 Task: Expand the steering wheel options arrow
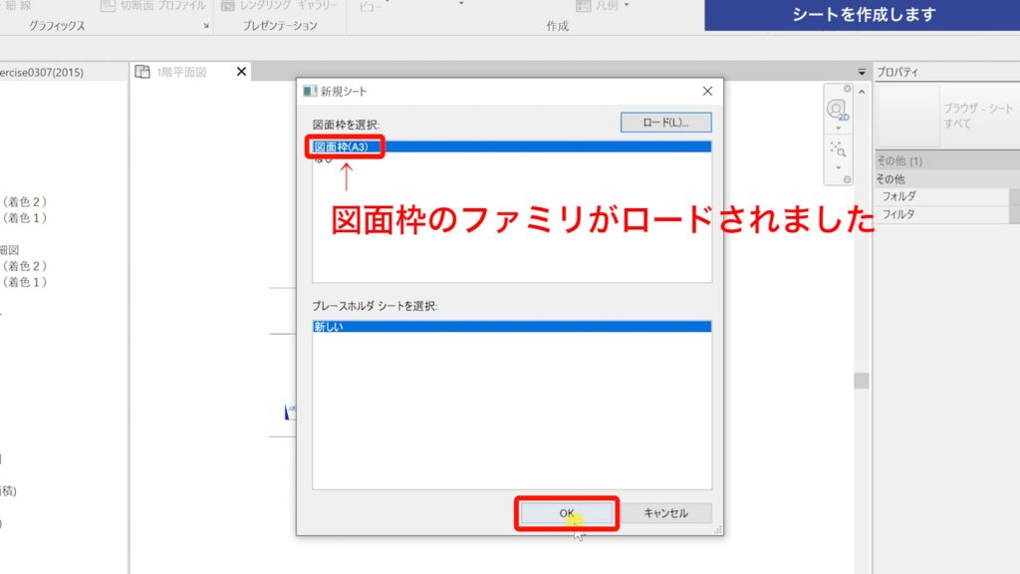[838, 128]
